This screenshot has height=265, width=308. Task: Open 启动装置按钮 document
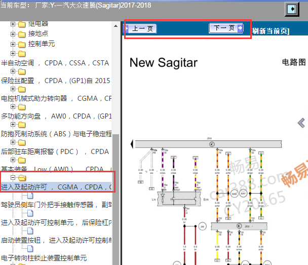[x=56, y=240]
